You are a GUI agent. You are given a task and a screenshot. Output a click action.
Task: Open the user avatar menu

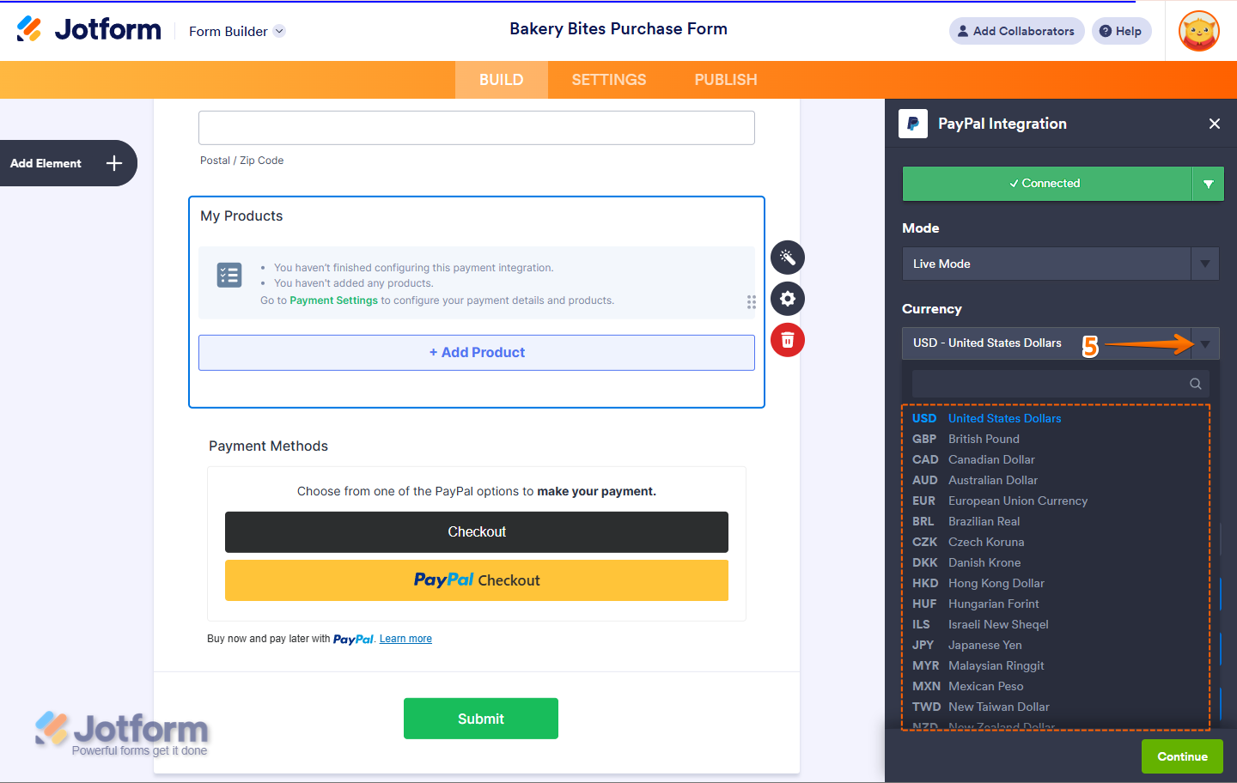1199,31
